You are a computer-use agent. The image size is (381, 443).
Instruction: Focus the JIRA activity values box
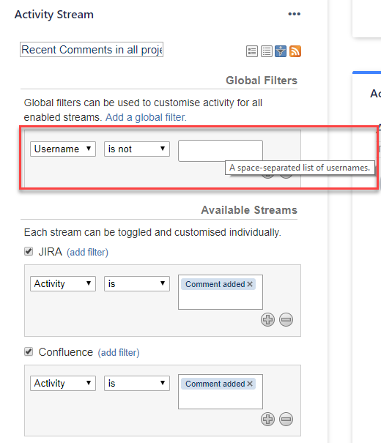pyautogui.click(x=221, y=292)
